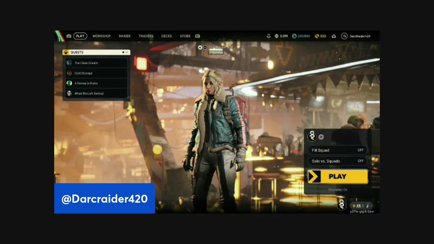The image size is (434, 244).
Task: Click the Cold Storage quest giver icon
Action: (x=69, y=73)
